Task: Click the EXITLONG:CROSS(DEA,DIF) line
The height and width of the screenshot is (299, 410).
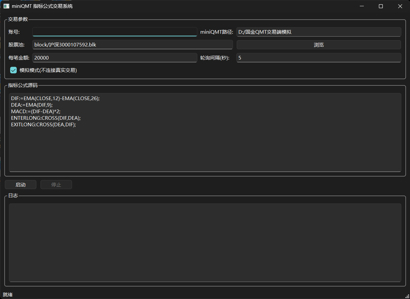Action: 44,124
